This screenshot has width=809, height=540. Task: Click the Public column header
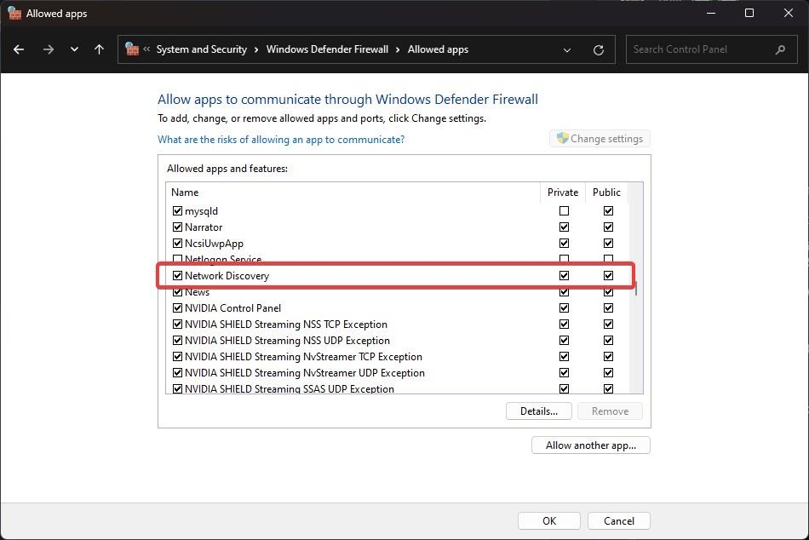pyautogui.click(x=606, y=192)
